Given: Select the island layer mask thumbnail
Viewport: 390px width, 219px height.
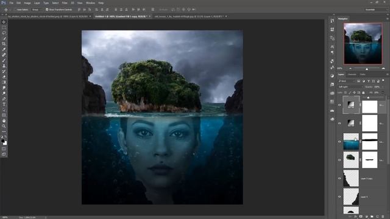Looking at the screenshot, I should [x=370, y=160].
